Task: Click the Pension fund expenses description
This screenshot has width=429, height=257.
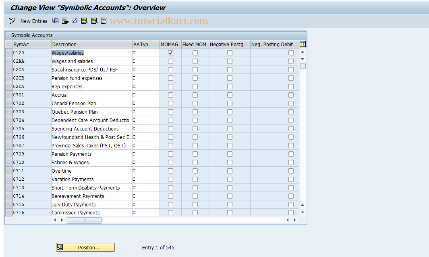Action: 92,78
